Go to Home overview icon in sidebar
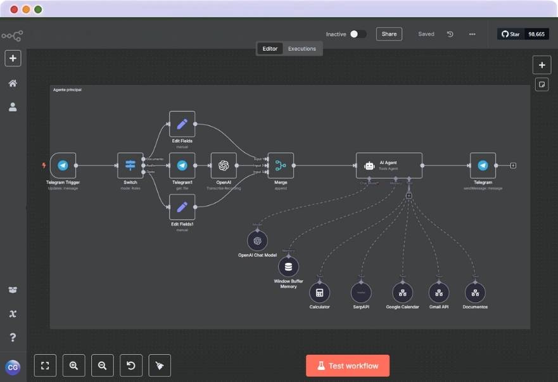 (x=13, y=84)
